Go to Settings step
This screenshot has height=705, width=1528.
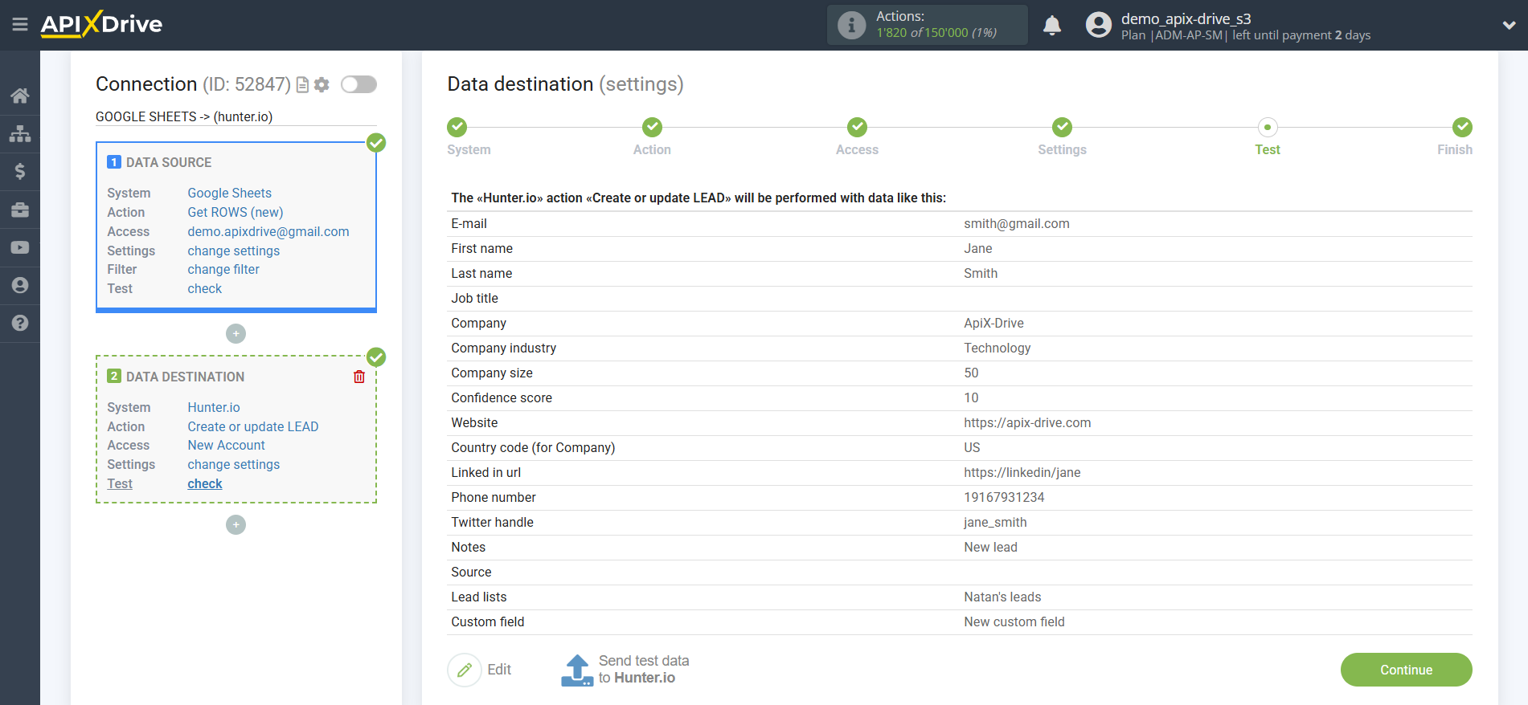1062,127
